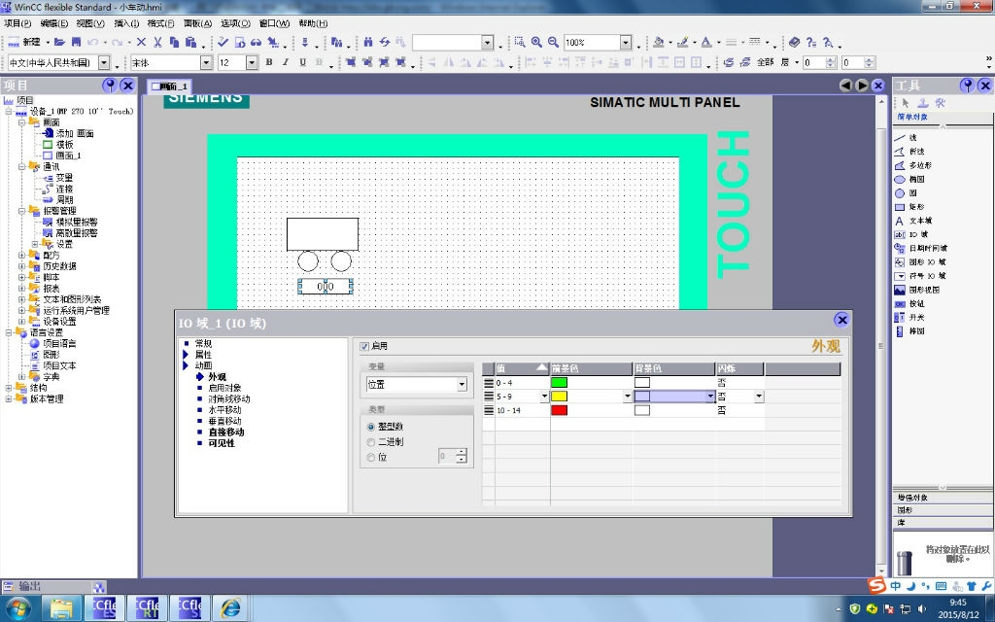Click the Find binoculars icon
The image size is (995, 622).
[x=368, y=43]
